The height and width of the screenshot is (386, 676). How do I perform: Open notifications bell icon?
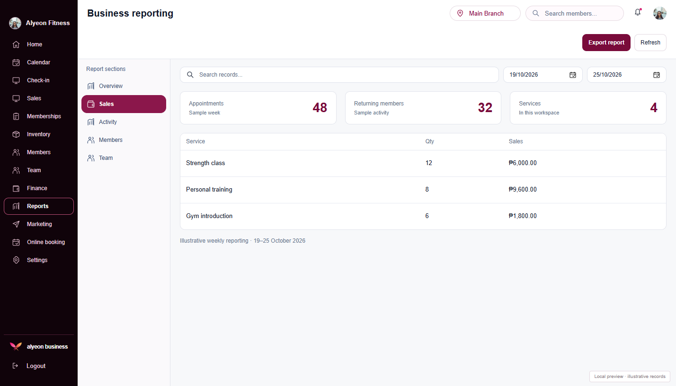click(638, 13)
